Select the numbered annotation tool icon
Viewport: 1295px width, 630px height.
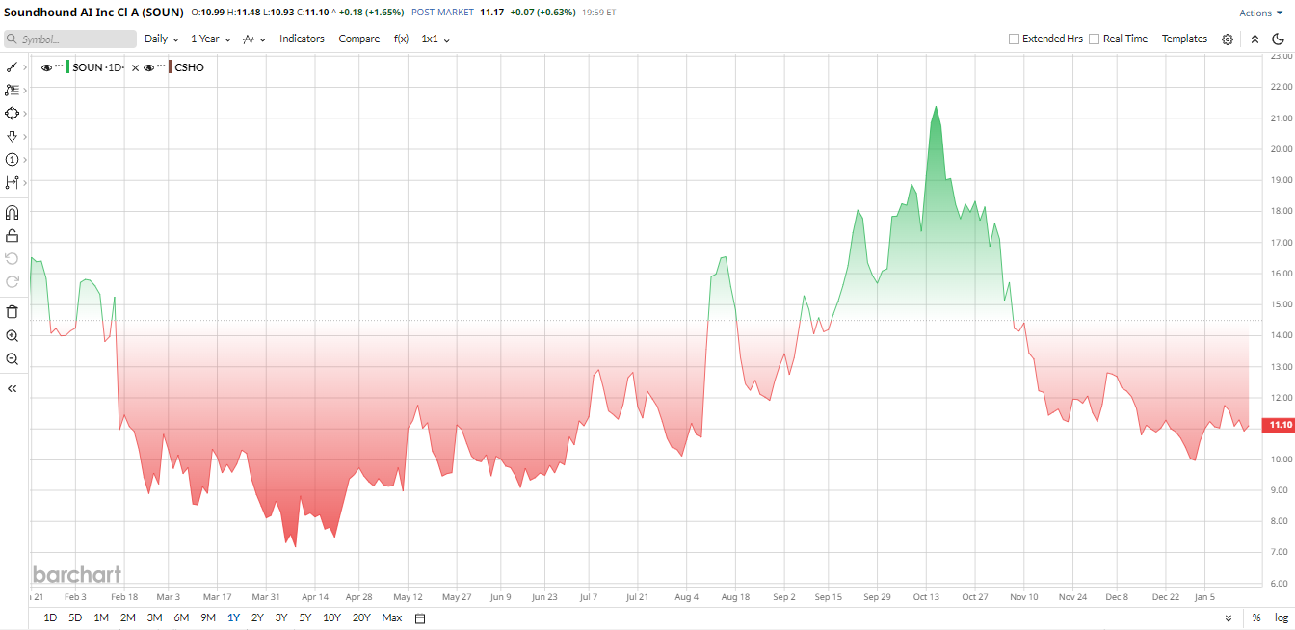[12, 159]
